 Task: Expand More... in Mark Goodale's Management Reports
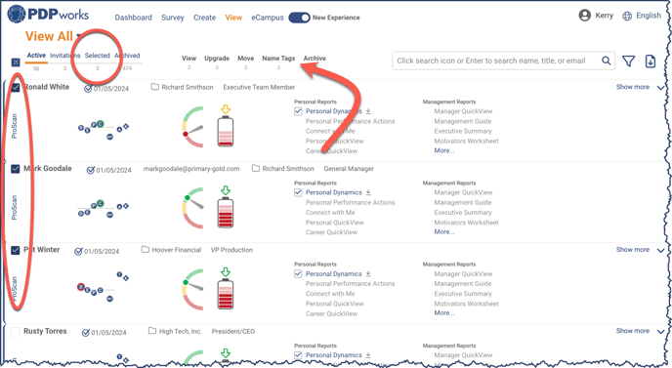tap(444, 231)
